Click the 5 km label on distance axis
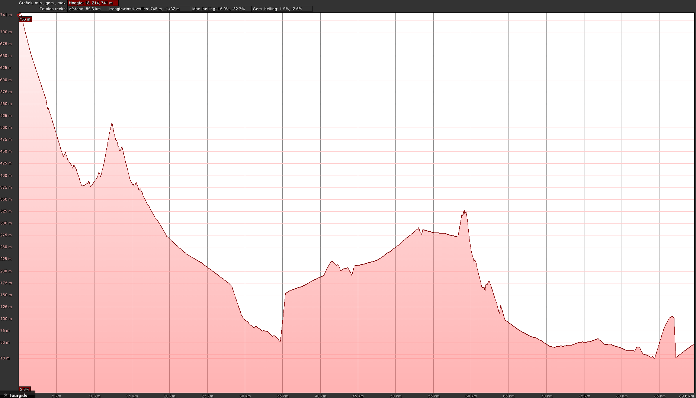This screenshot has height=398, width=696. [x=57, y=396]
